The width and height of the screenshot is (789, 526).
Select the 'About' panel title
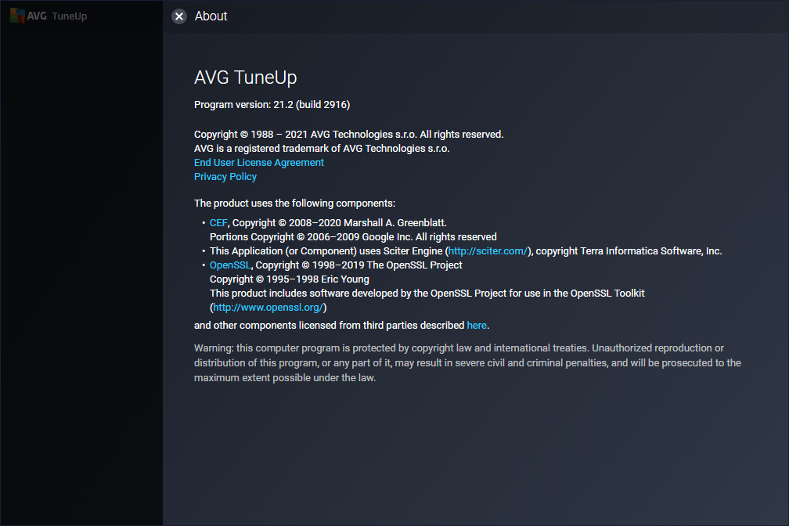pos(211,16)
